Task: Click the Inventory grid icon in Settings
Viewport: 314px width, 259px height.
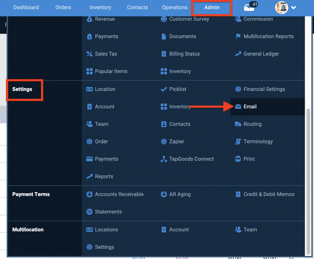Action: tap(164, 106)
